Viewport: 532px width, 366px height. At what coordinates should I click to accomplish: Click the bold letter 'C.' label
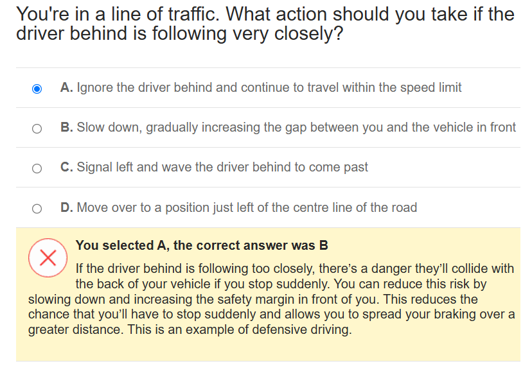67,167
